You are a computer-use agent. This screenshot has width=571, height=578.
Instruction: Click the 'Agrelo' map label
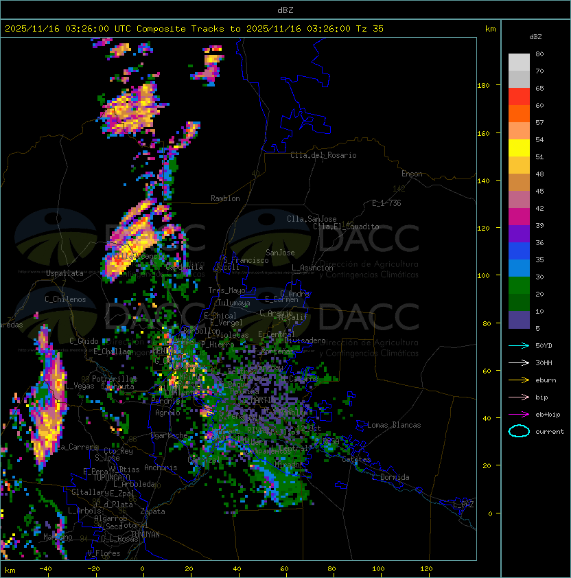pos(167,413)
